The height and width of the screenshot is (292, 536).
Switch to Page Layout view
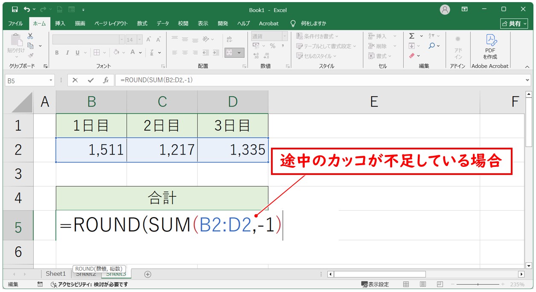tap(422, 284)
